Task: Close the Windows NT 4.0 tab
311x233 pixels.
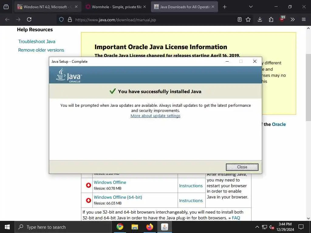Action: pos(76,7)
